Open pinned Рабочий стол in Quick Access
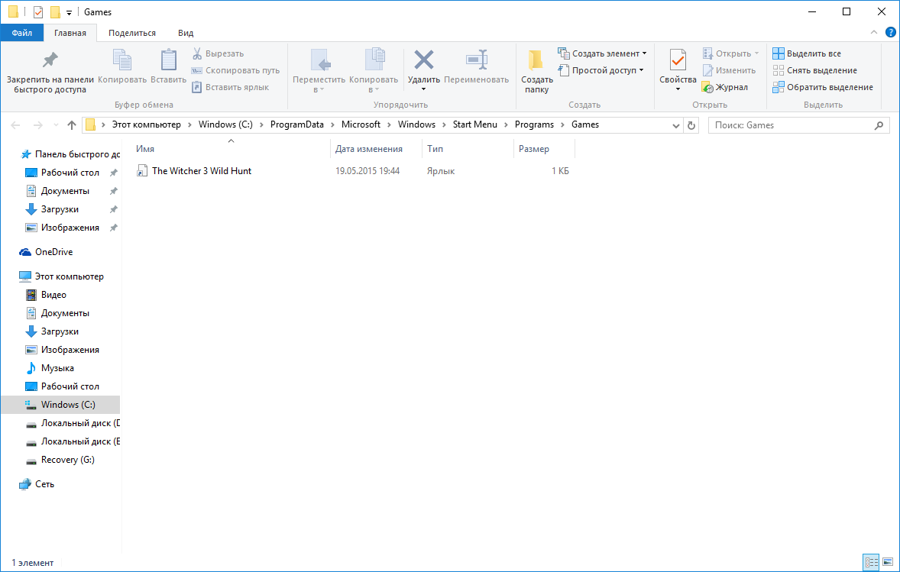The image size is (900, 572). pyautogui.click(x=70, y=172)
